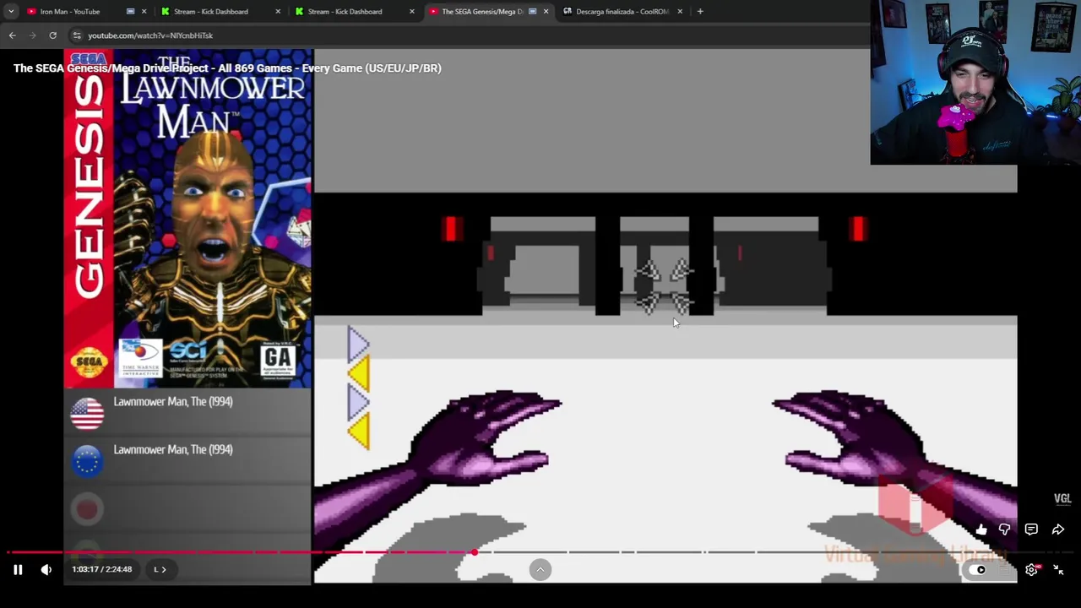This screenshot has width=1081, height=608.
Task: Open the tab search dropdown
Action: coord(11,12)
